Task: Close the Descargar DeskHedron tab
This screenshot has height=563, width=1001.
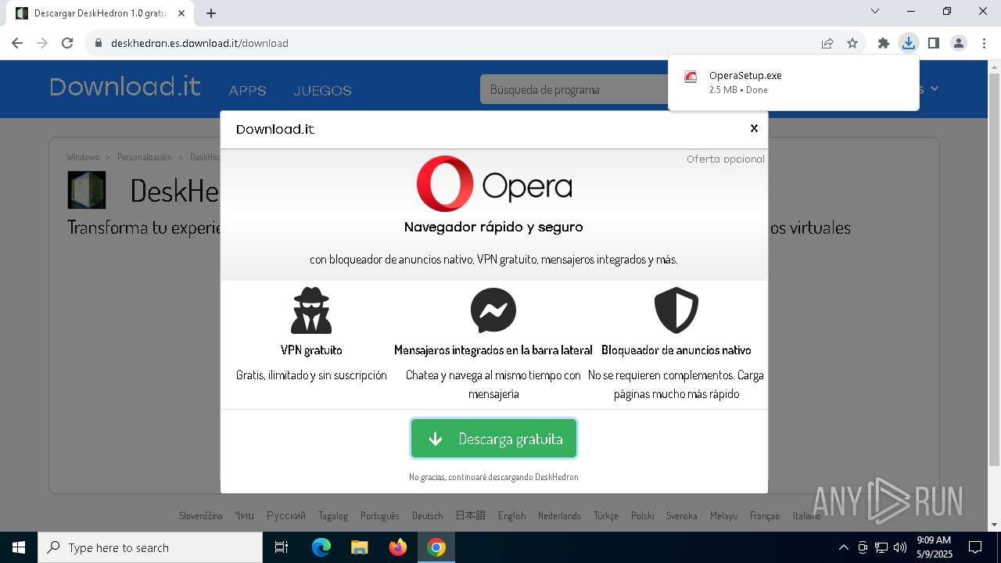Action: coord(181,13)
